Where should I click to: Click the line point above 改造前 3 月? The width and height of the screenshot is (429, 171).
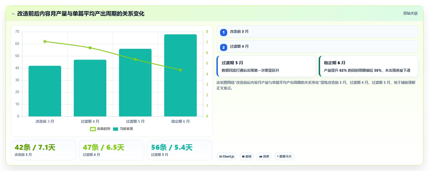click(x=45, y=41)
